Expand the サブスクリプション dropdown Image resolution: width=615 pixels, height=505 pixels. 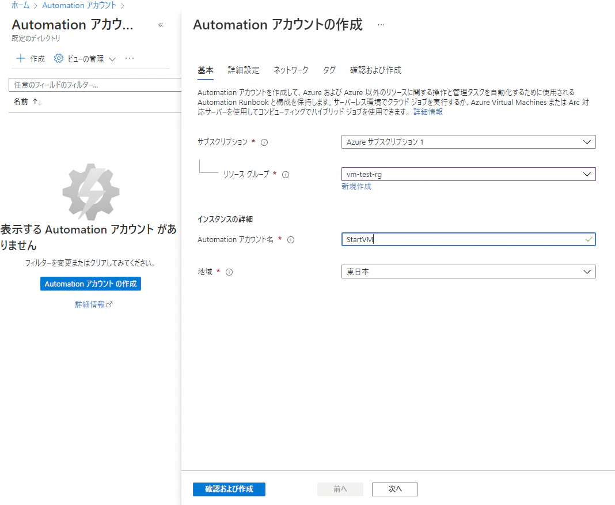coord(587,142)
